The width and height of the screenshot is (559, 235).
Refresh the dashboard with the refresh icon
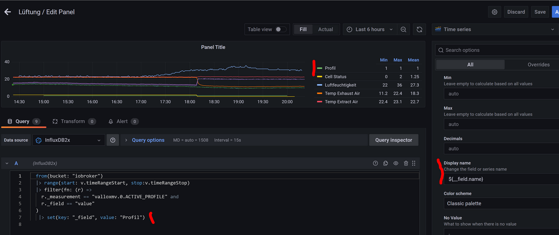[419, 29]
